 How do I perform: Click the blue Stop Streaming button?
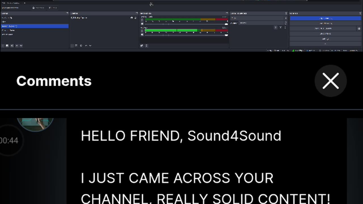325,18
